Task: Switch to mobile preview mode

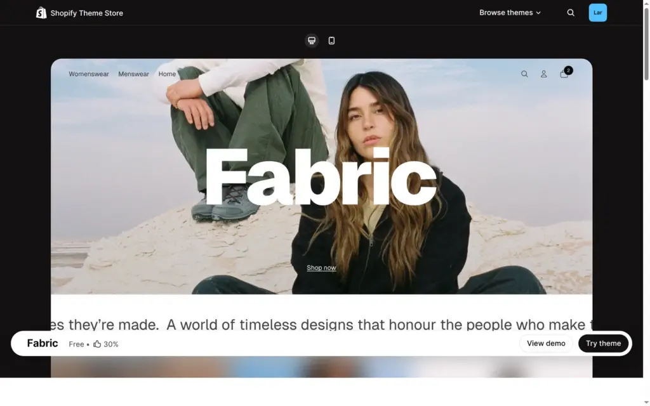Action: pos(331,41)
